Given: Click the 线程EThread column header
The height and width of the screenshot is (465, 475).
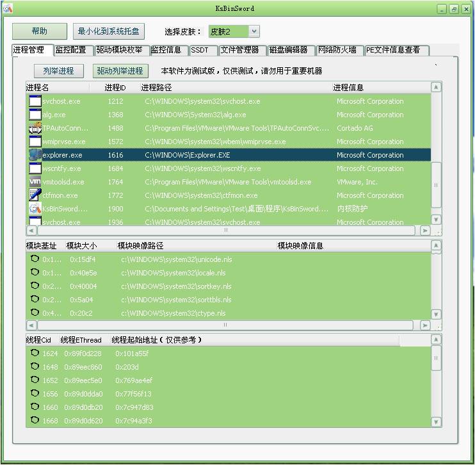Looking at the screenshot, I should click(85, 340).
